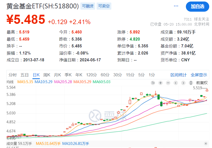Click the MA20:5.28 legend label

click(63, 82)
